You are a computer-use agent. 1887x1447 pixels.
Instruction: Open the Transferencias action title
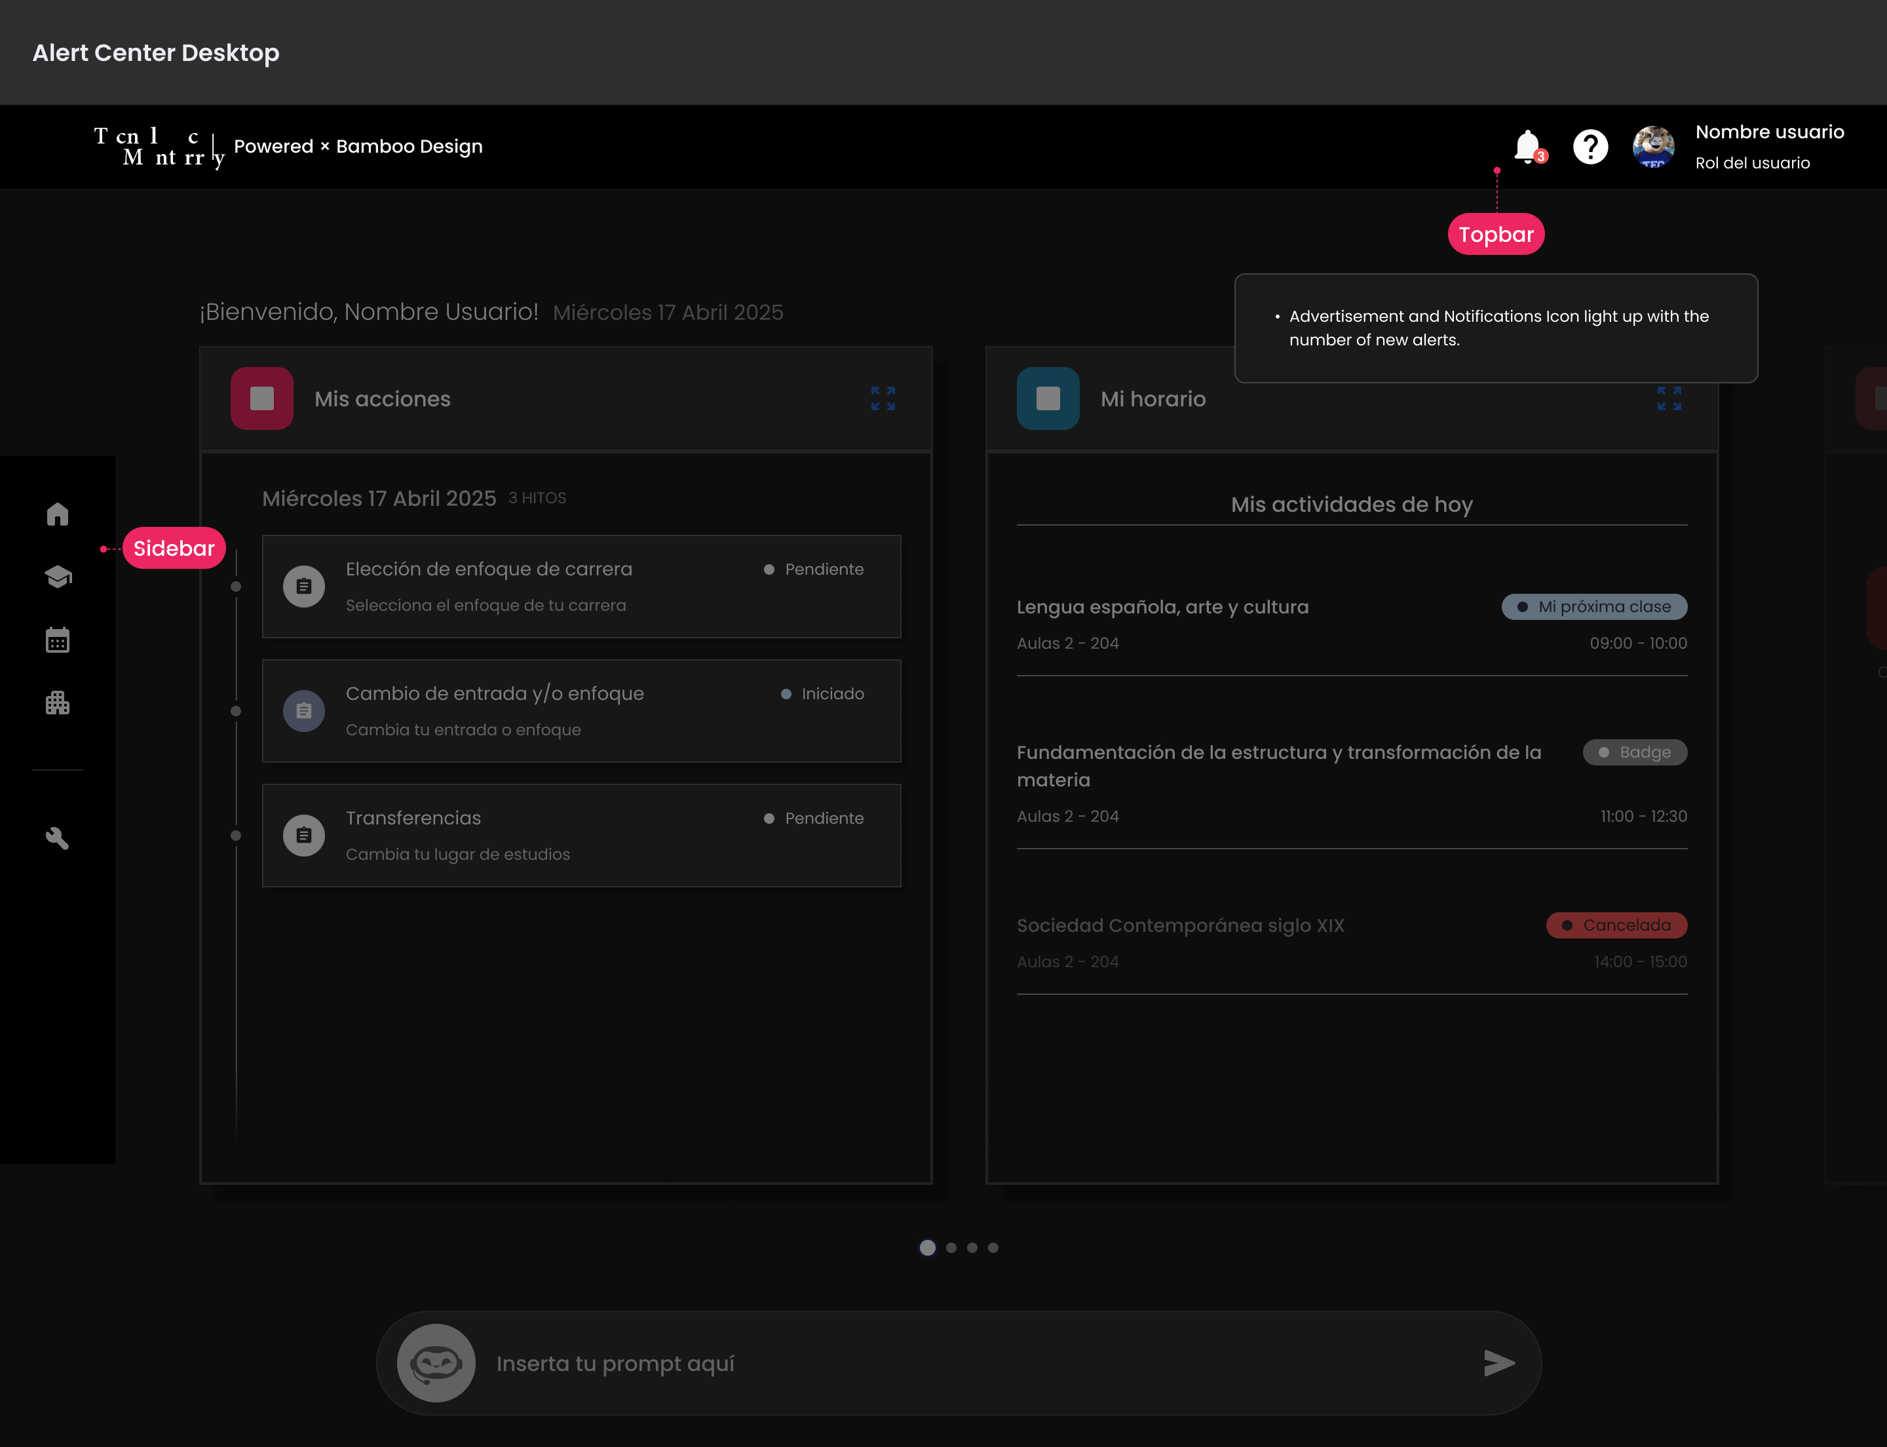[413, 819]
